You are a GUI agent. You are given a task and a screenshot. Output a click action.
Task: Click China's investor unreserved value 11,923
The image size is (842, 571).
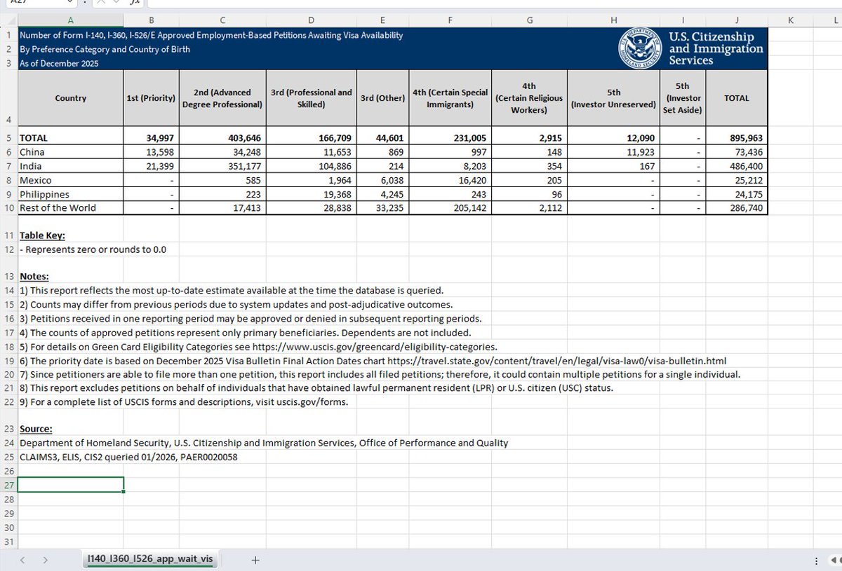[615, 152]
